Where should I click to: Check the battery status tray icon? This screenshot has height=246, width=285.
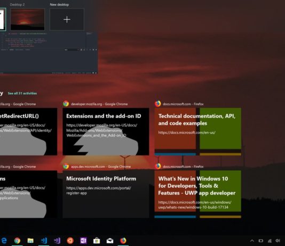click(x=261, y=241)
